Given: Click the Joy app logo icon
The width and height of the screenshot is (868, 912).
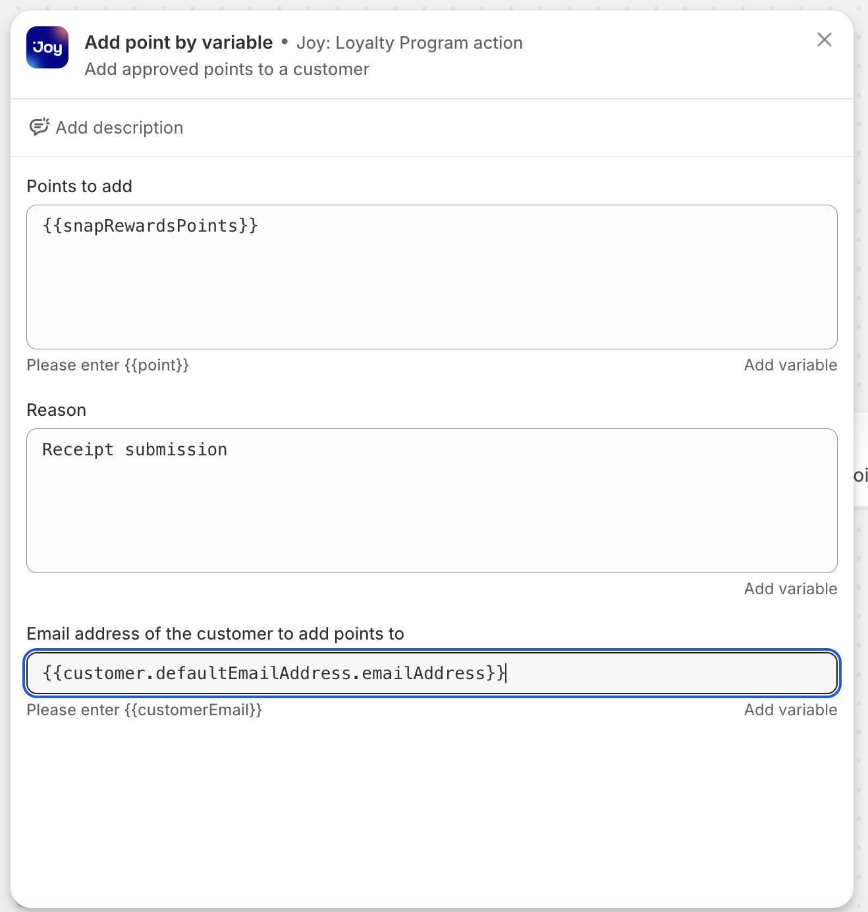Looking at the screenshot, I should pyautogui.click(x=47, y=47).
